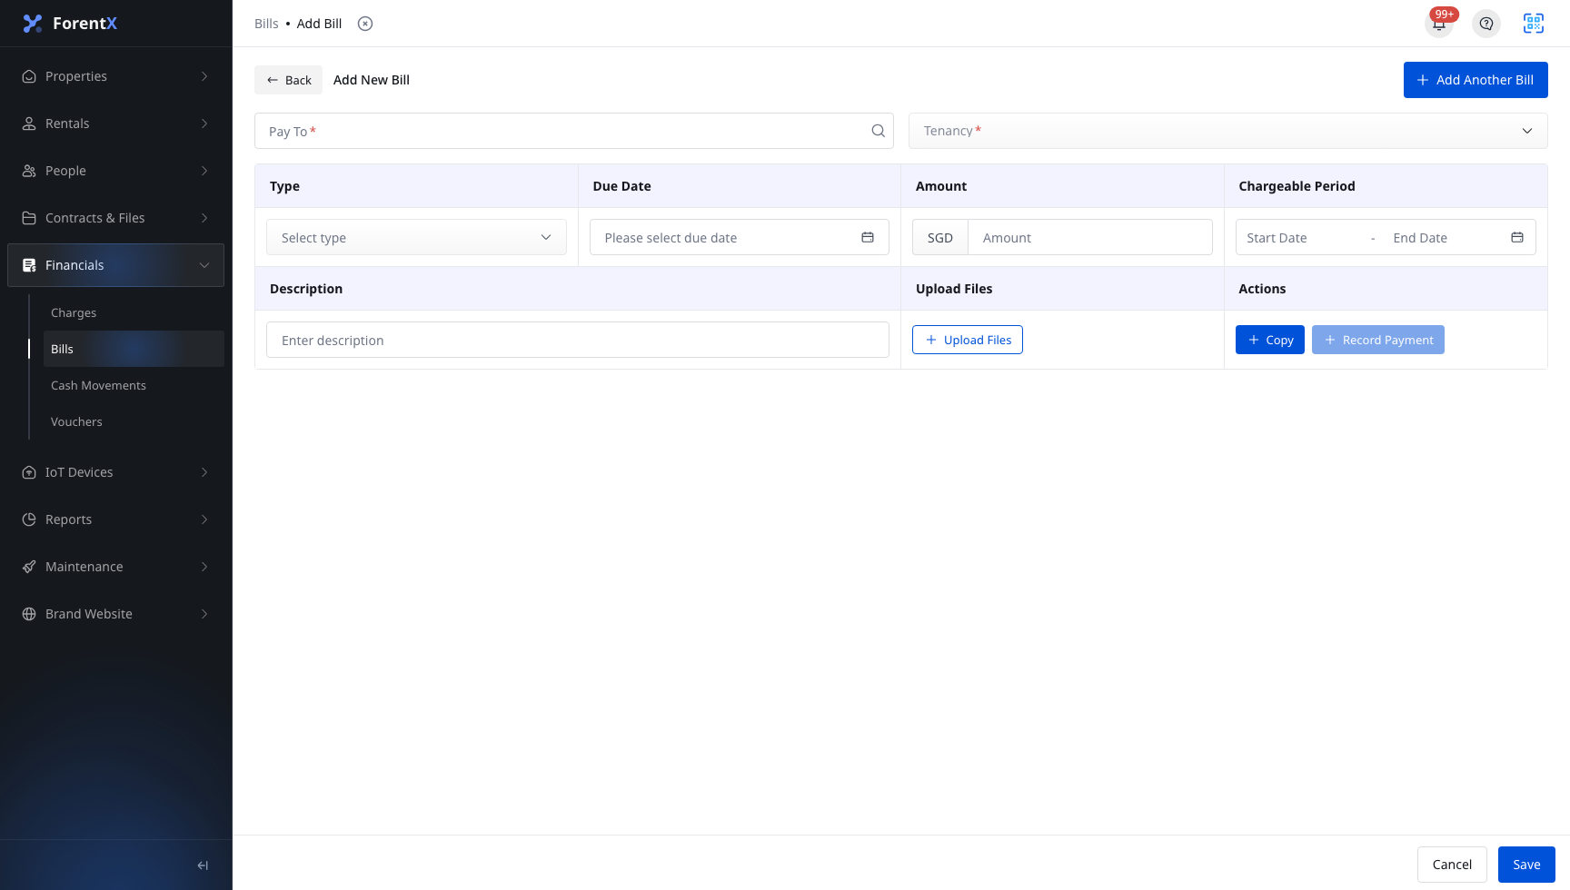Click the Upload Files button
The height and width of the screenshot is (890, 1570).
968,340
